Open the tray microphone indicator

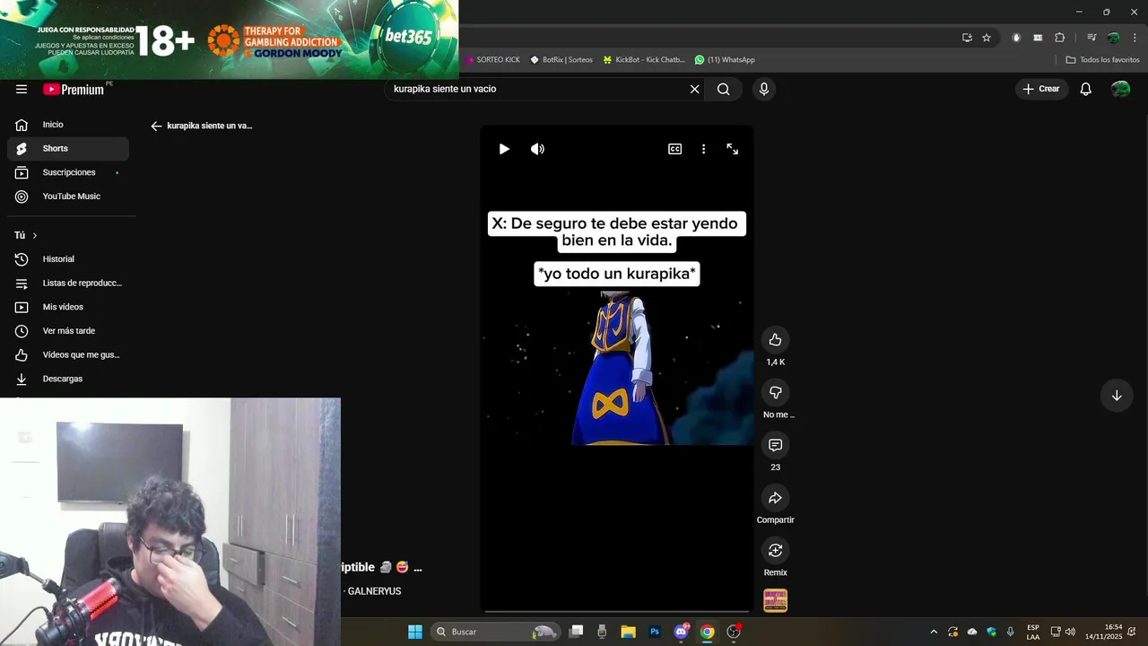click(1011, 632)
